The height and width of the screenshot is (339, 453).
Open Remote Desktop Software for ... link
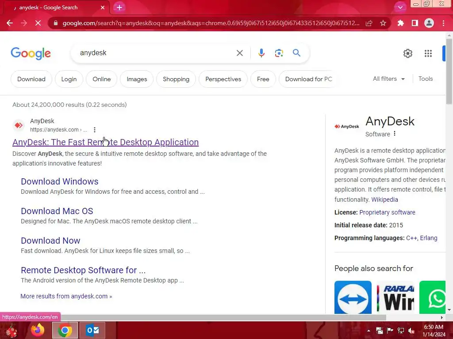tap(83, 270)
